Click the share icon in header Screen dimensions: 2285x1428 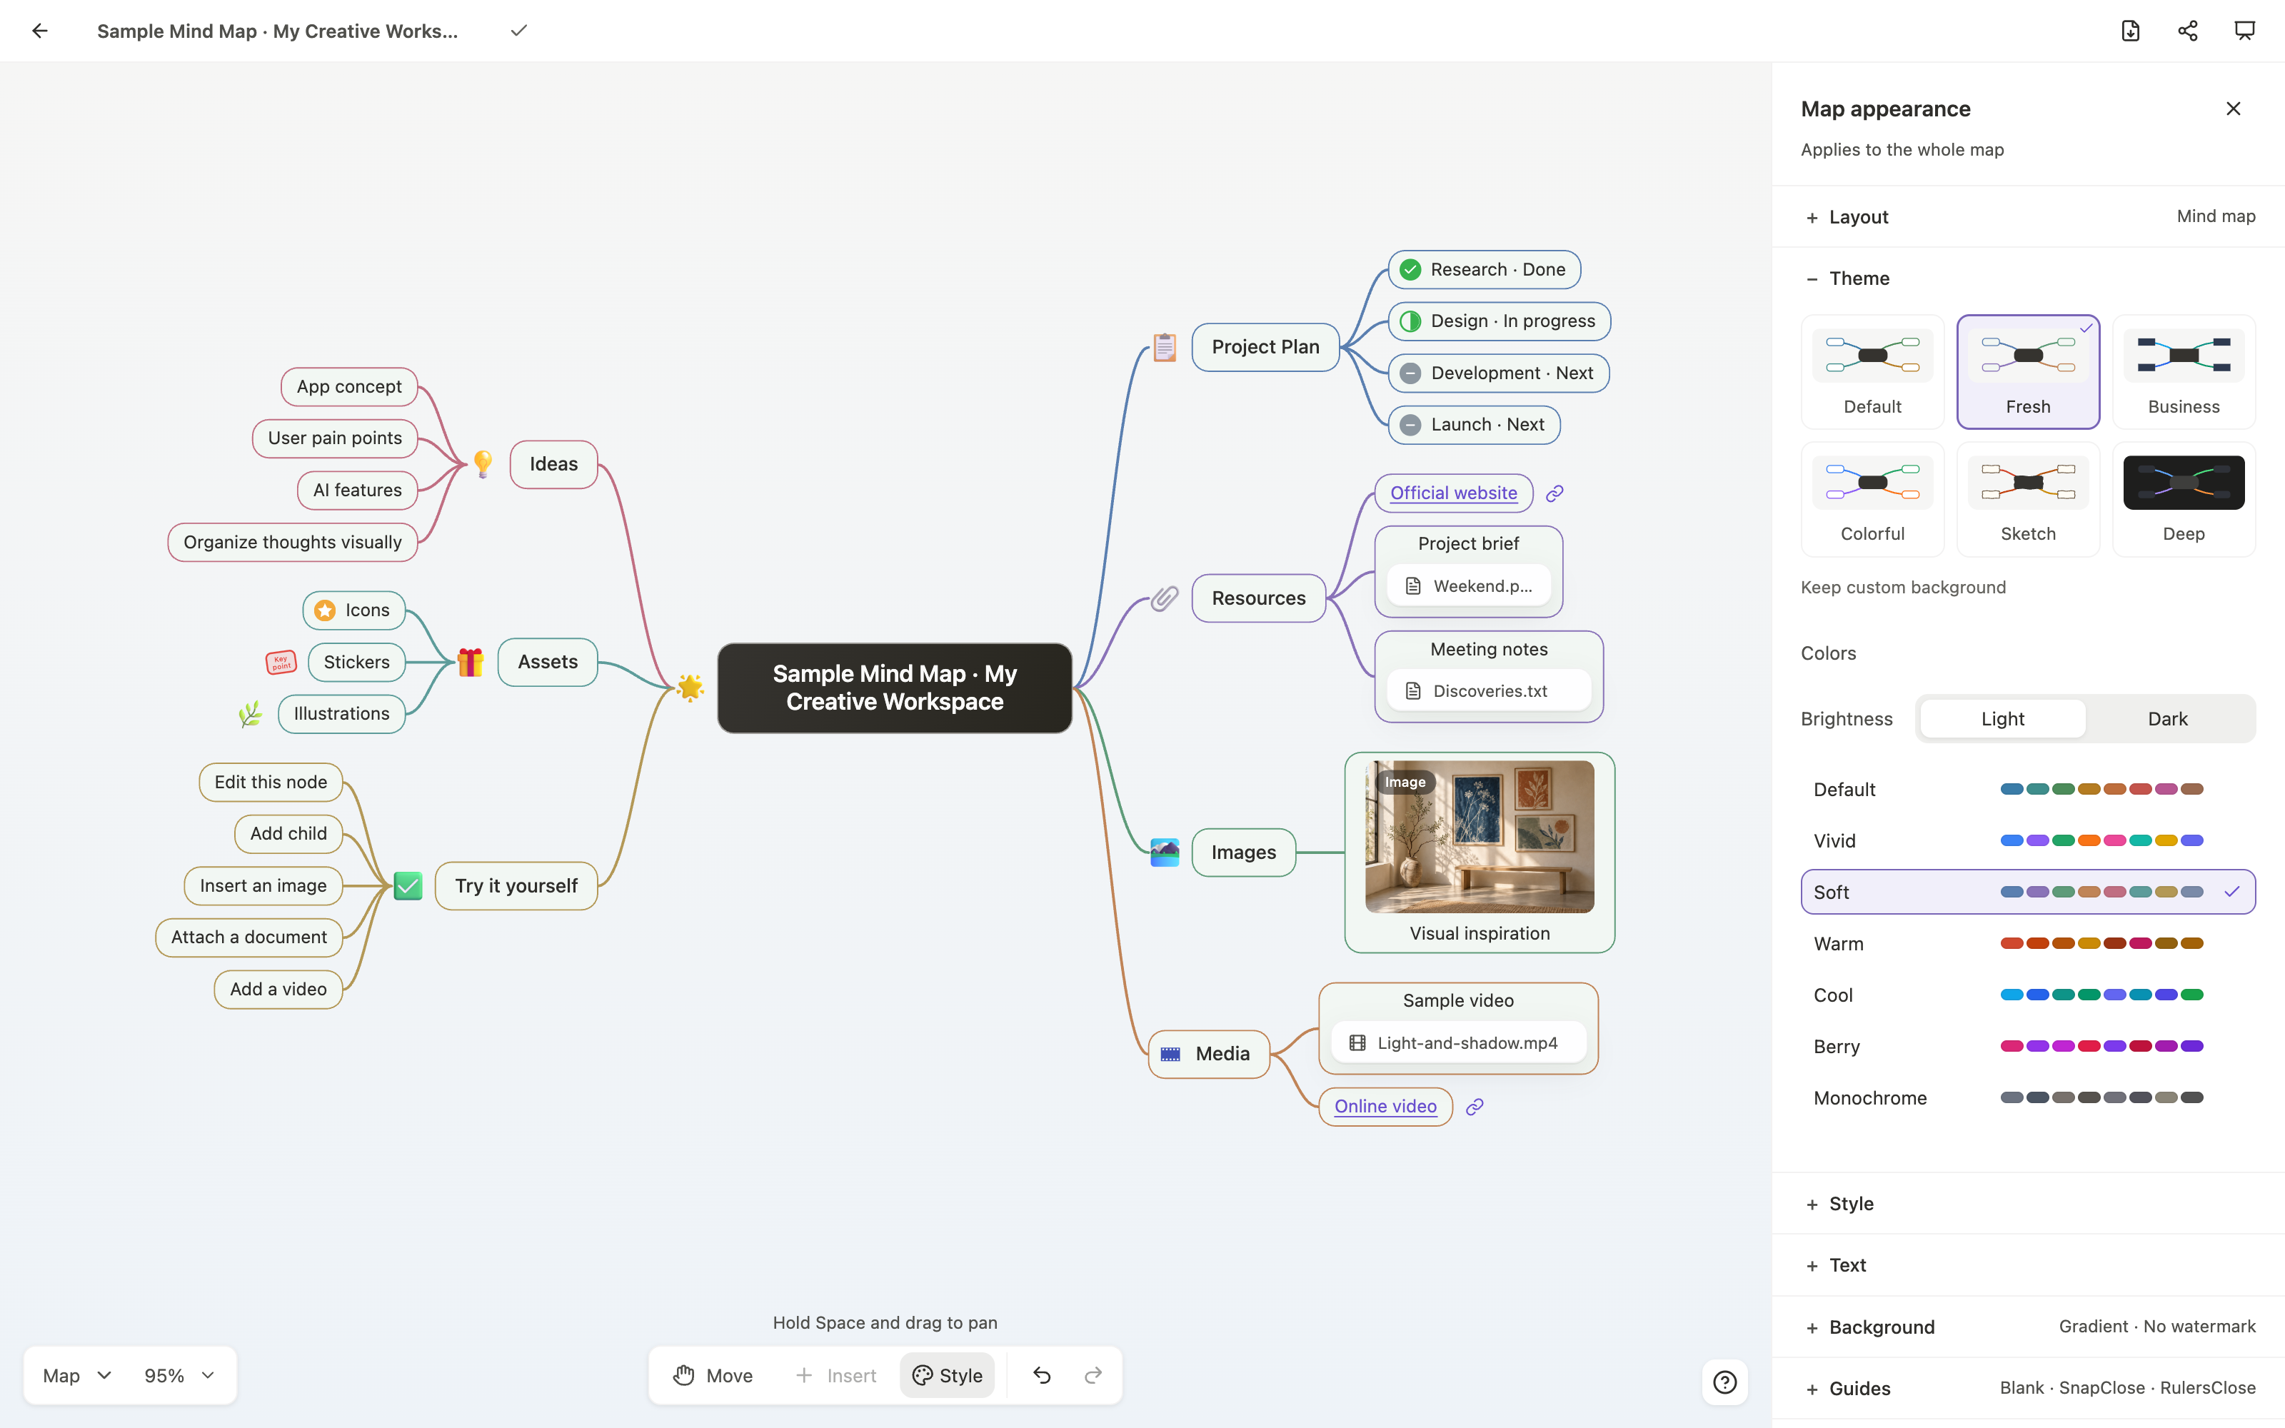coord(2188,30)
